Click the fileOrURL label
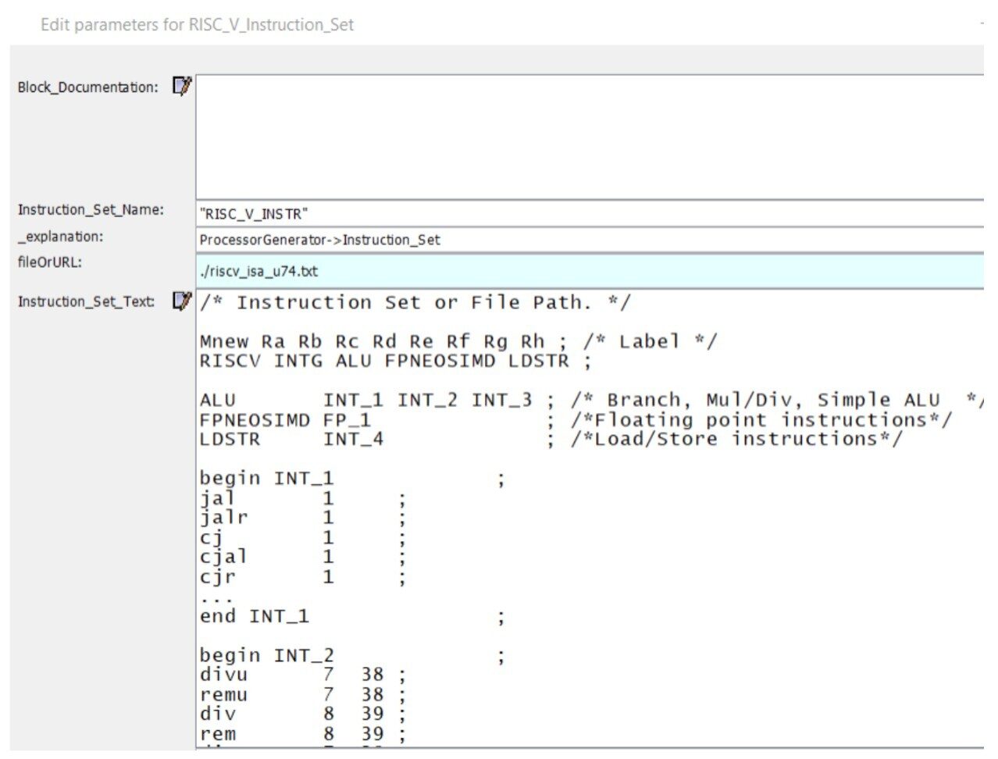 point(49,262)
